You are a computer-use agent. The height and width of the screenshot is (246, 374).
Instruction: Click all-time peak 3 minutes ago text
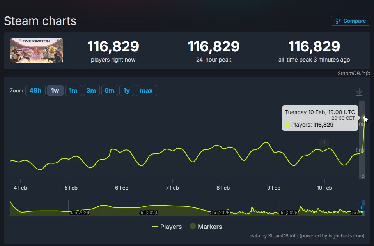click(x=314, y=60)
